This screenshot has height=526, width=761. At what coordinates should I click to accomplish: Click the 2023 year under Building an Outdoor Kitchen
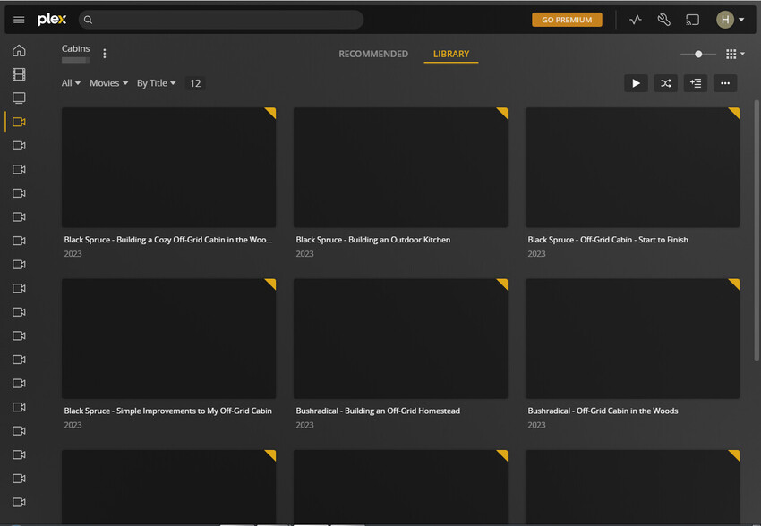point(304,253)
